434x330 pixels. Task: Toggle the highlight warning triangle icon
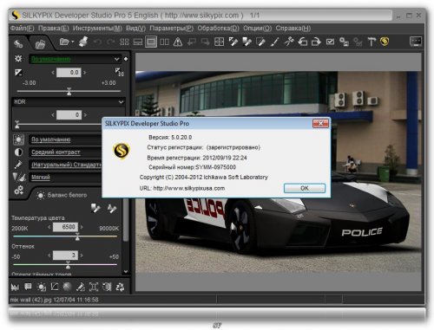pos(177,42)
